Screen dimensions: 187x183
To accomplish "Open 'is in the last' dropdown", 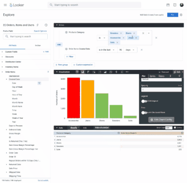I will [107, 50].
